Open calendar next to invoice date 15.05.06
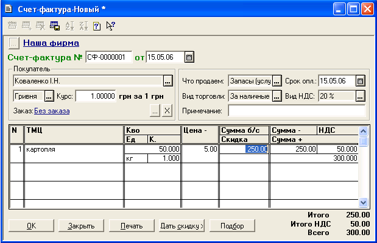 (189, 57)
